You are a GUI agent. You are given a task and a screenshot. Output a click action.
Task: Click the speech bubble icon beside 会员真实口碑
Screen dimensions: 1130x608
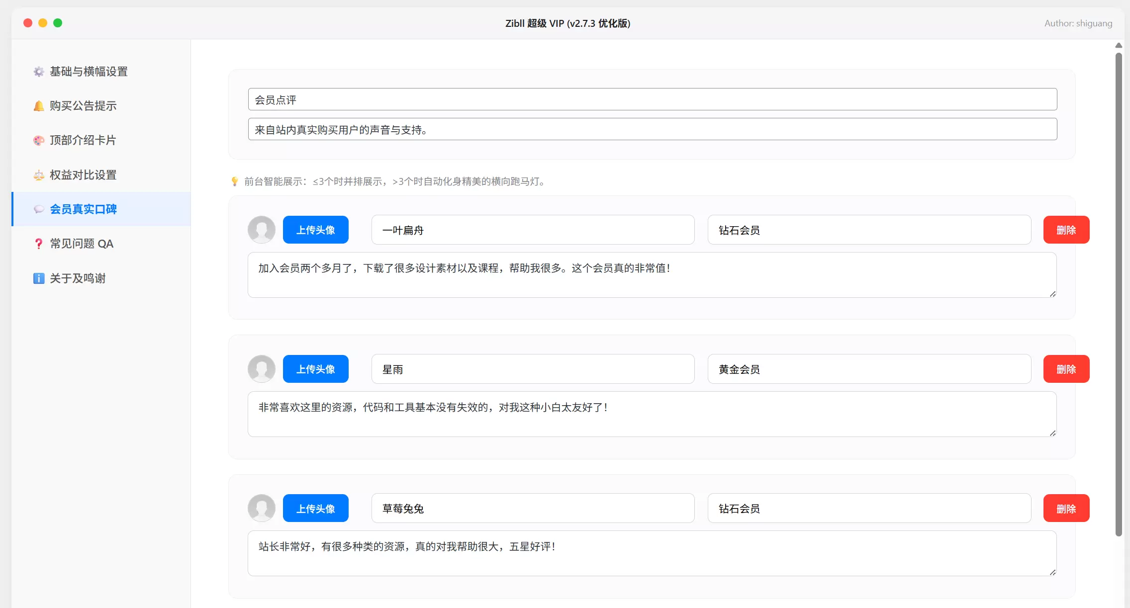(x=39, y=209)
